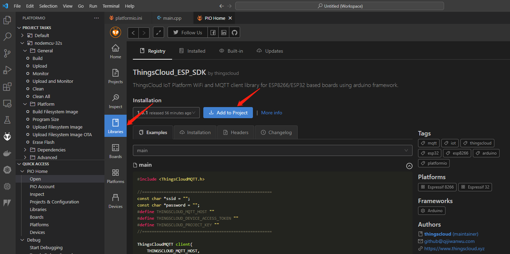Expand PIO Home to full view
Viewport: 510px width, 254px height.
click(x=159, y=33)
